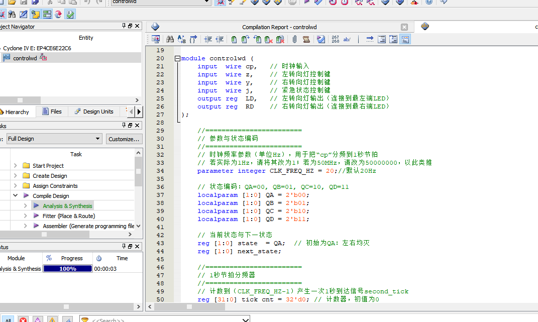Screen dimensions: 538x322
Task: Expand the Create Design task
Action: pos(16,175)
